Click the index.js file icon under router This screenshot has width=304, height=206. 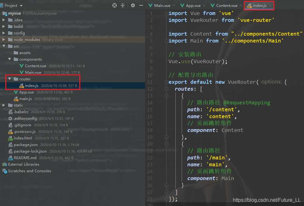click(22, 86)
